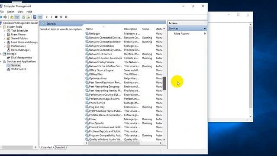
Task: Open the File menu
Action: point(2,12)
